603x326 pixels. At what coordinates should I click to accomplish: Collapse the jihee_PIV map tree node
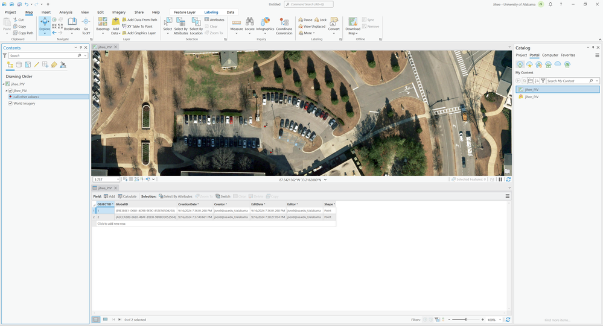click(4, 84)
